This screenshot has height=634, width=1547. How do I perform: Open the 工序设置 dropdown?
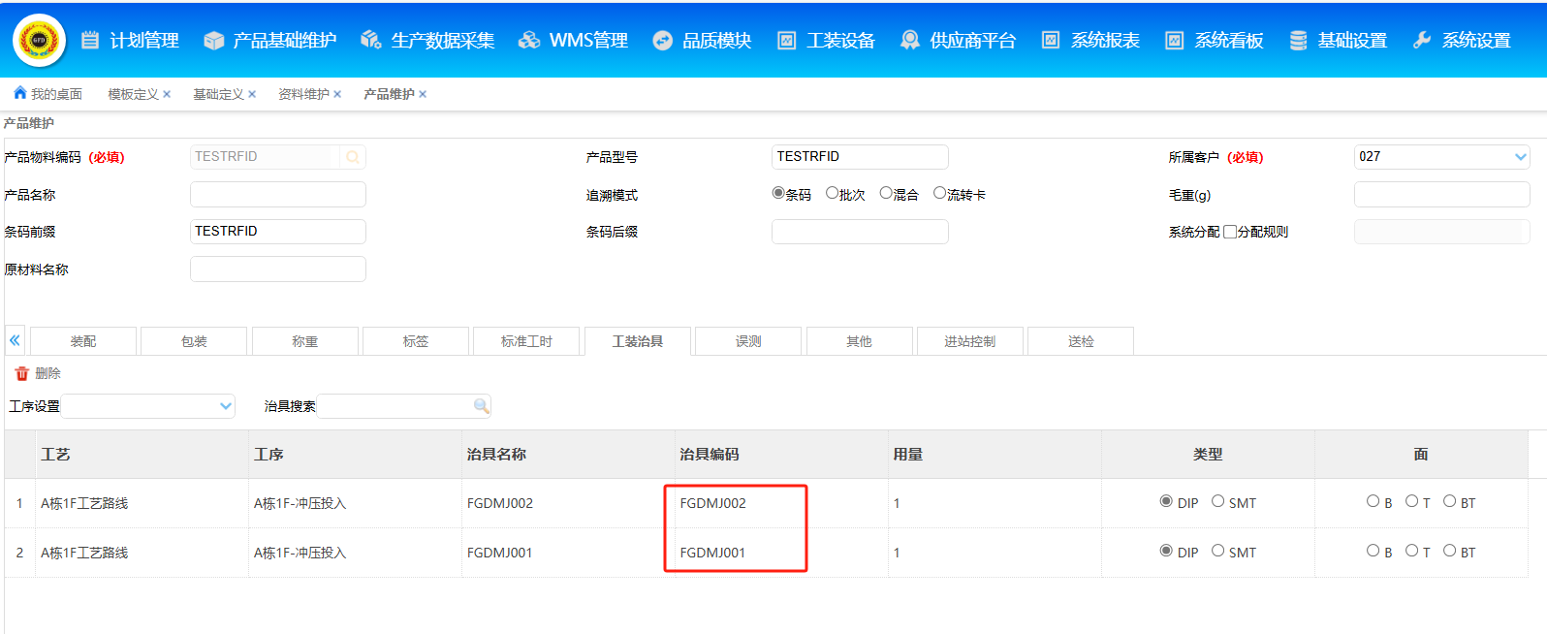tap(226, 406)
